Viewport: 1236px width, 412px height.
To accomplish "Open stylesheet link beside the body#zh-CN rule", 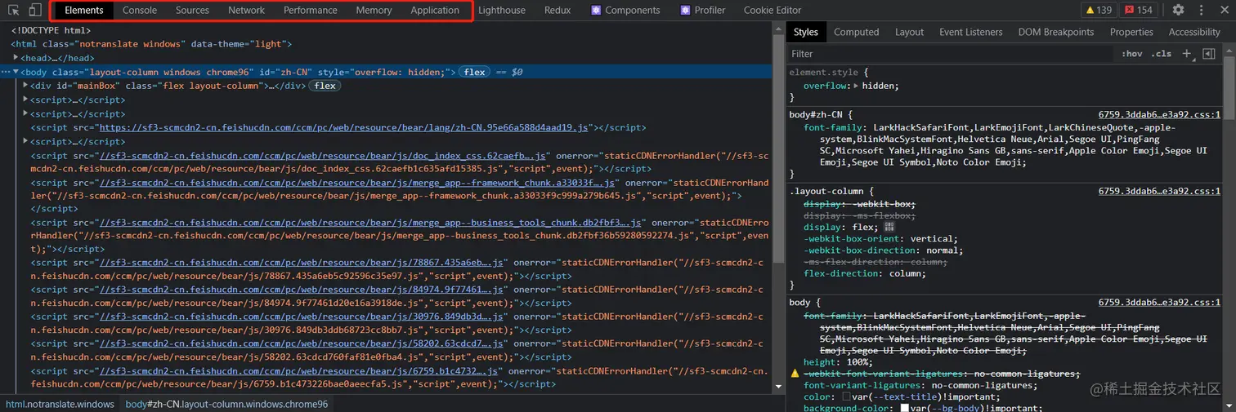I will click(1159, 114).
